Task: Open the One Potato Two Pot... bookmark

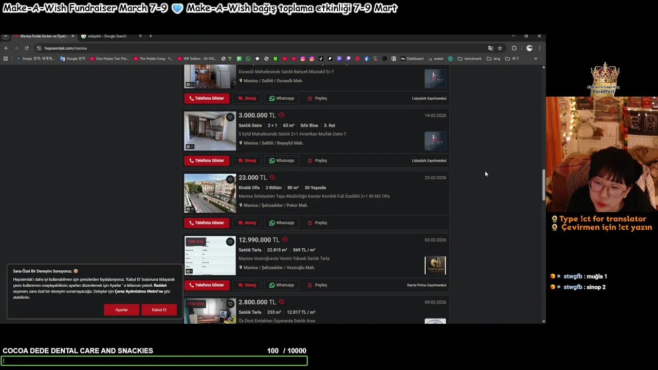Action: (109, 59)
